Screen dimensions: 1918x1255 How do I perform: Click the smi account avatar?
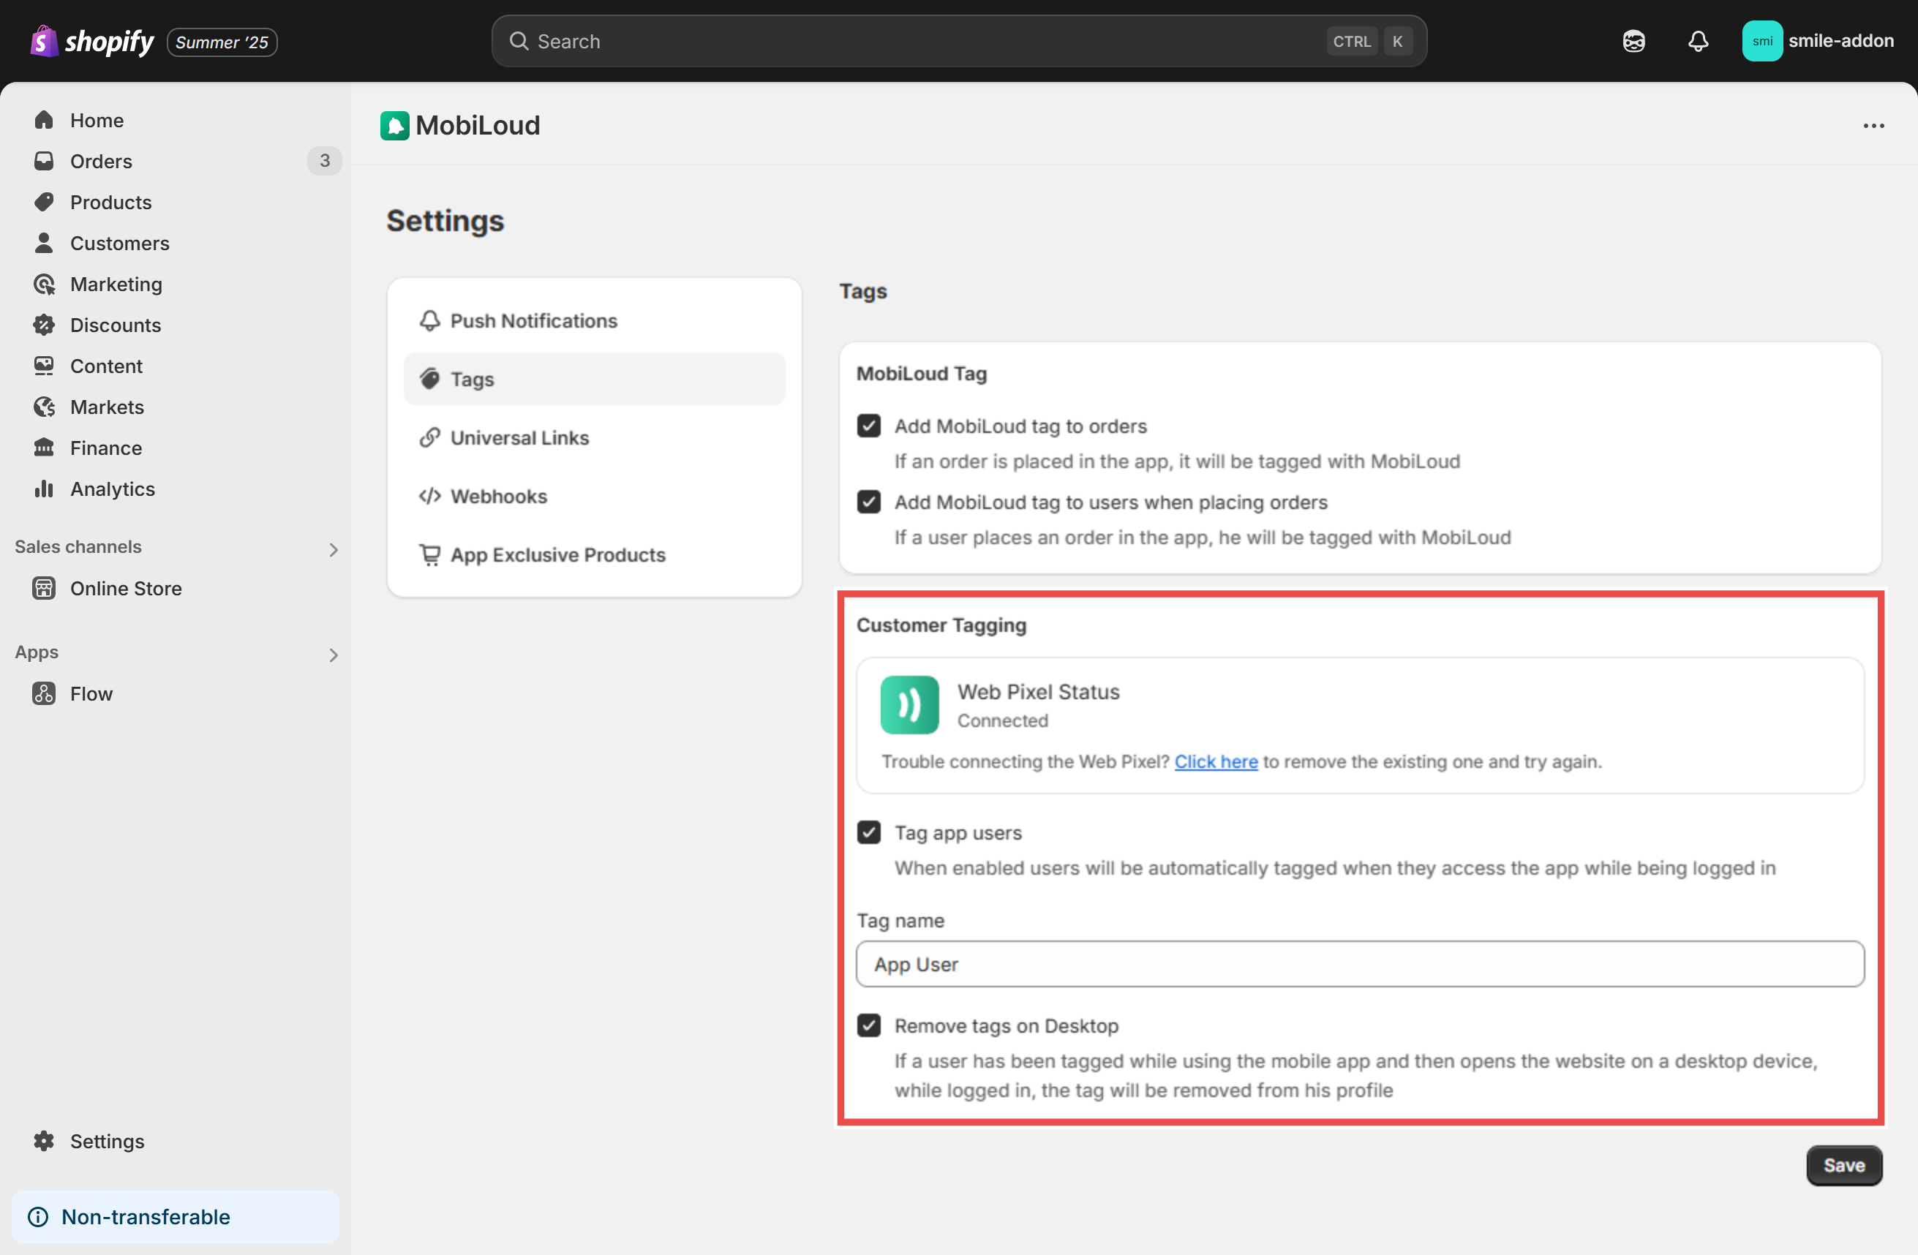(1761, 41)
